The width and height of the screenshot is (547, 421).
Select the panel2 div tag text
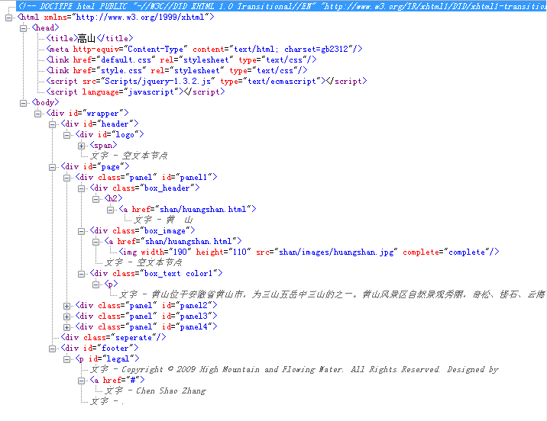point(147,305)
